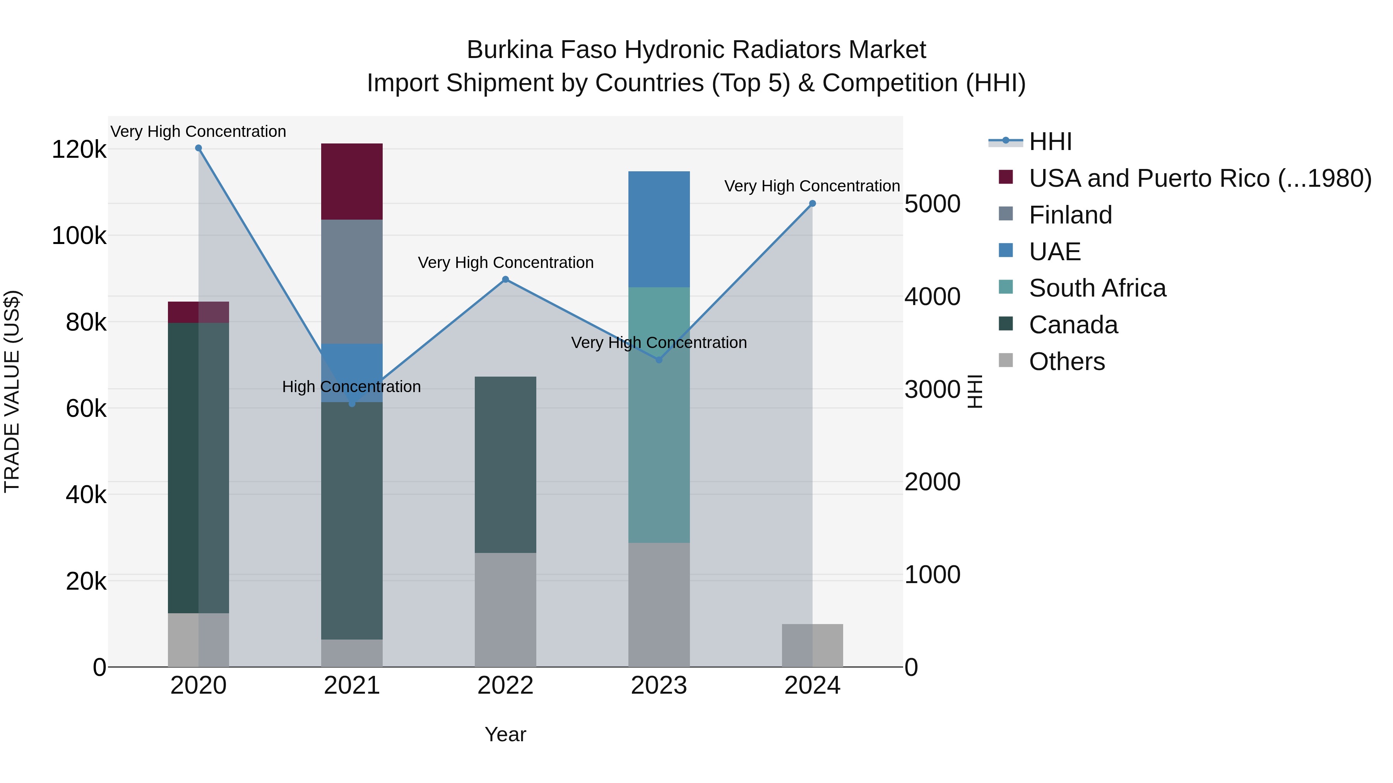Viewport: 1393px width, 783px height.
Task: Select the 2022 HHI data point marker
Action: click(506, 280)
